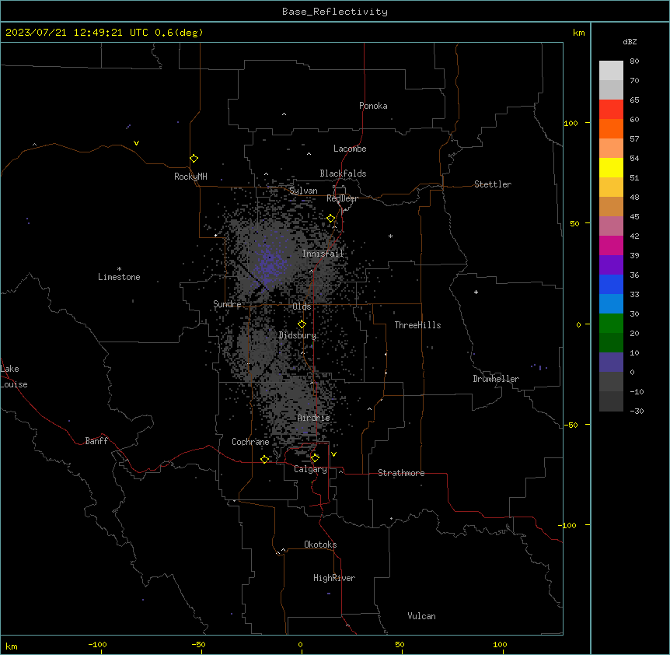Click the Okotoks label
Viewport: 670px width, 655px height.
320,545
